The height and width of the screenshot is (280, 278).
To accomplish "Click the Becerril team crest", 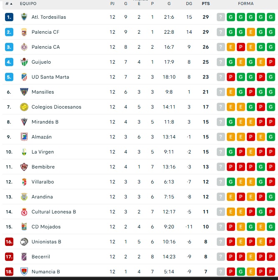I will coord(24,257).
